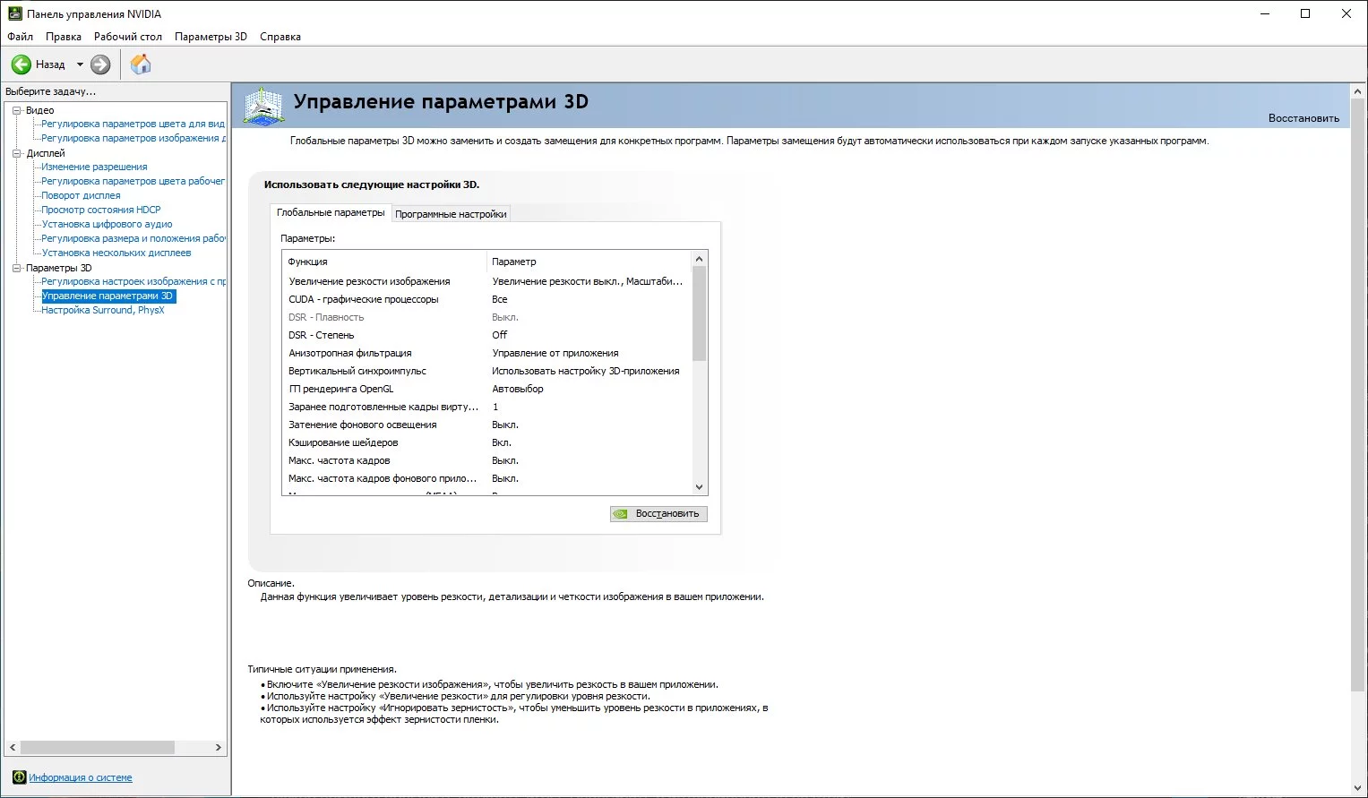Click the Восстановить button below settings list
Screen dimensions: 1368x798
coord(658,514)
